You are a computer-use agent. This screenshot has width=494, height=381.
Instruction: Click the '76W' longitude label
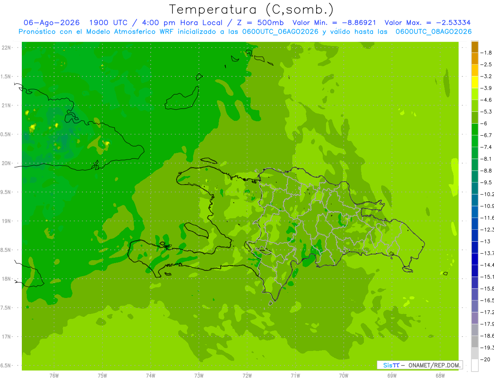coord(54,376)
